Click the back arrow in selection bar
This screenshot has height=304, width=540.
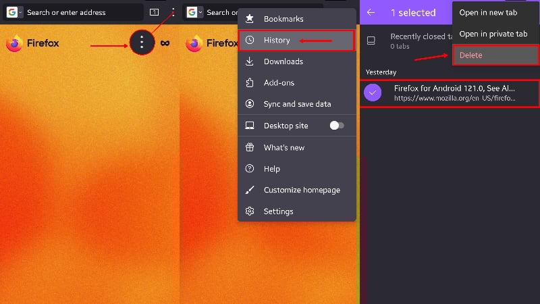(371, 12)
